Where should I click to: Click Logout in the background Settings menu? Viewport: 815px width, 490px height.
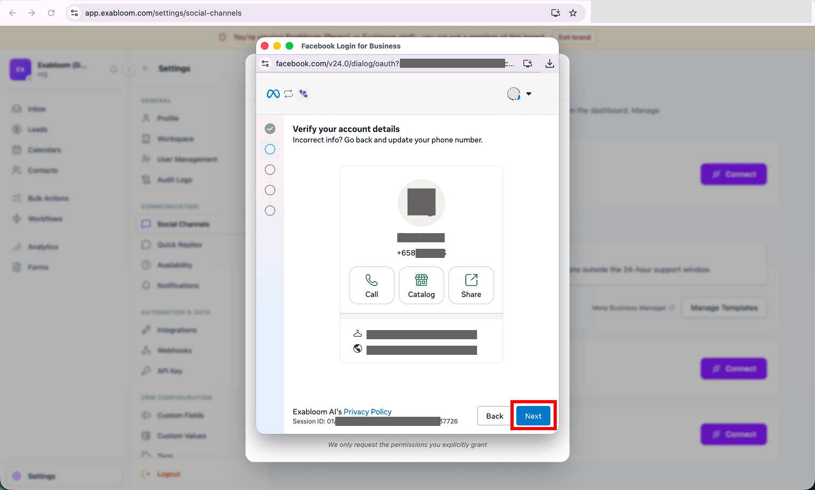[168, 474]
